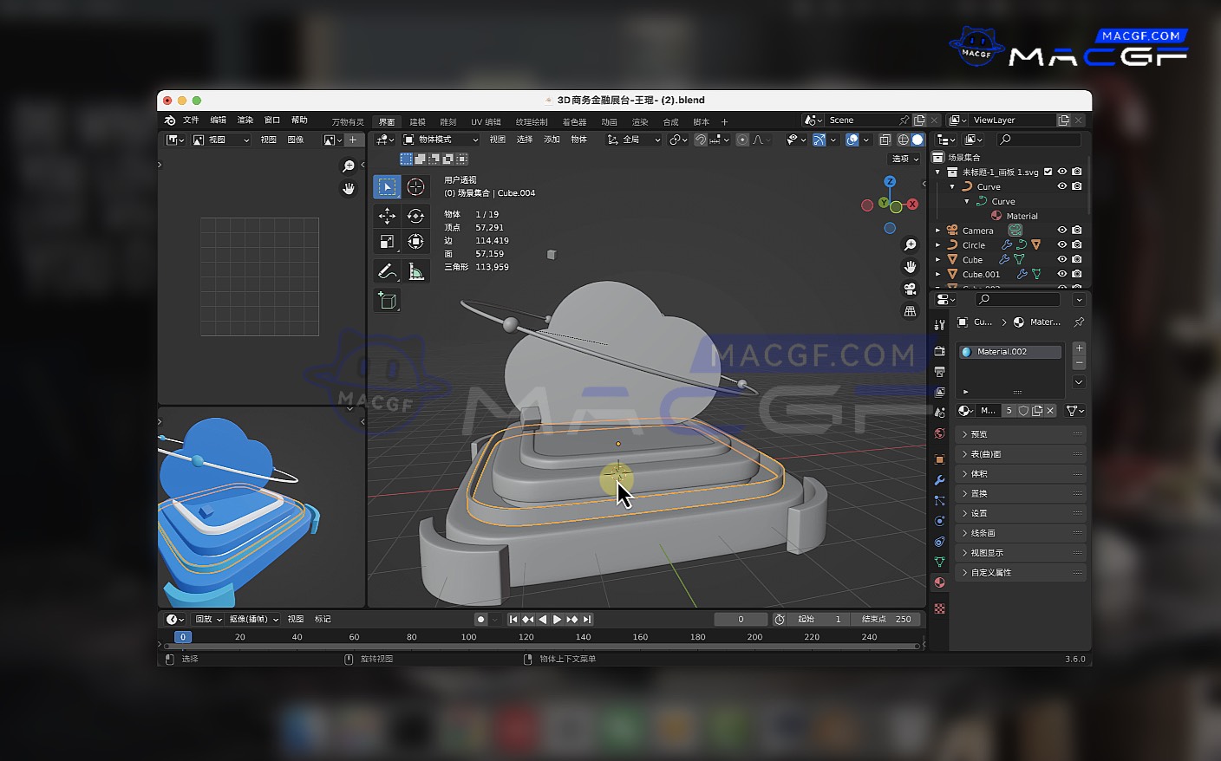
Task: Pick the Measure ruler tool
Action: pyautogui.click(x=415, y=271)
